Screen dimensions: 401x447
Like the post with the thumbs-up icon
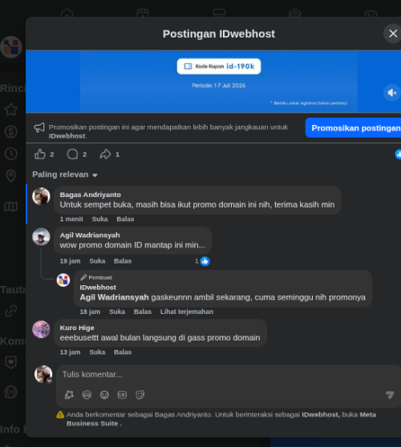40,155
